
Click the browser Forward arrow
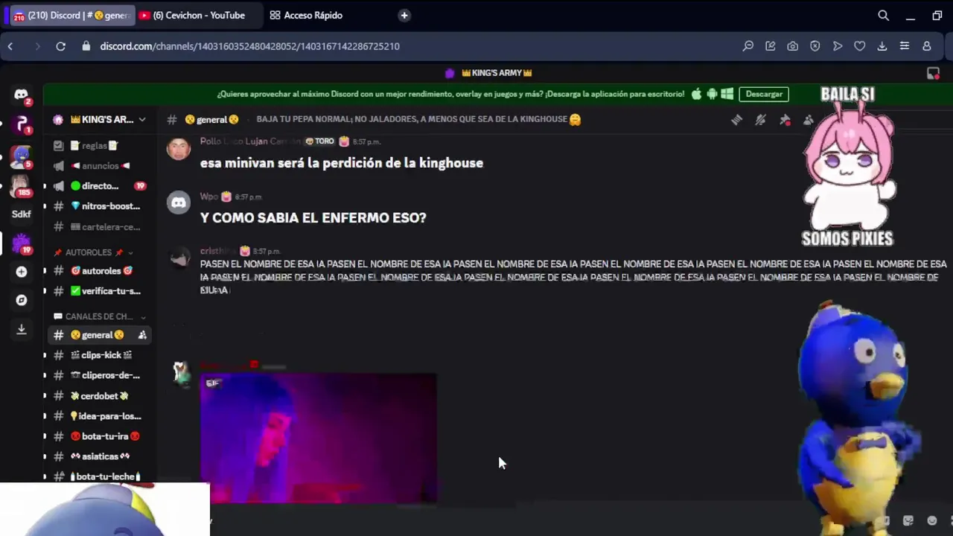(36, 46)
